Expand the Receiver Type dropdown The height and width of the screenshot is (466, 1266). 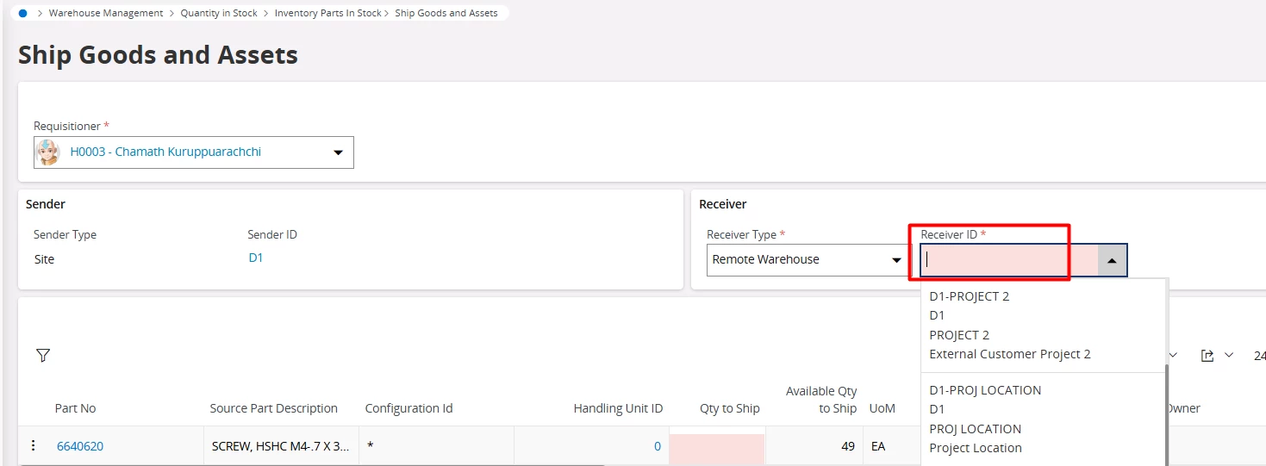[895, 259]
